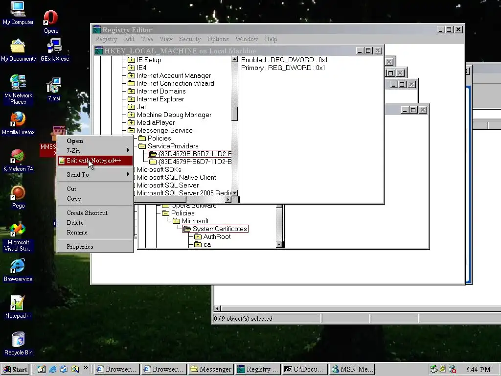501x376 pixels.
Task: Expand the AuthRoot key
Action: click(x=198, y=236)
